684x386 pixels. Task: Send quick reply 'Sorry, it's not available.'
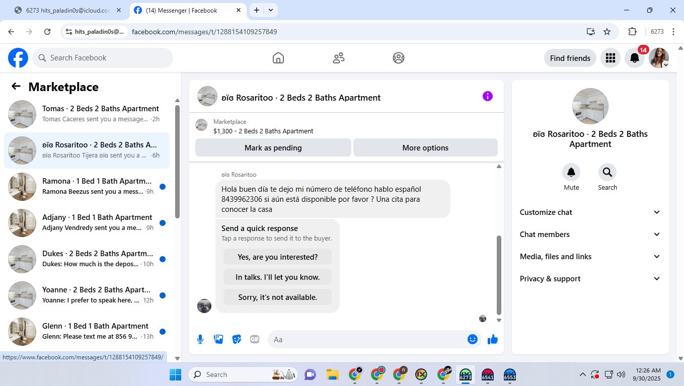coord(278,297)
